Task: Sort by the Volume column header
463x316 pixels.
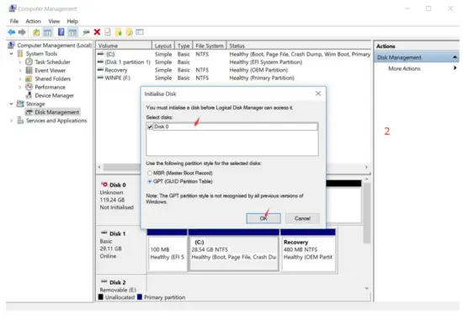Action: tap(124, 46)
